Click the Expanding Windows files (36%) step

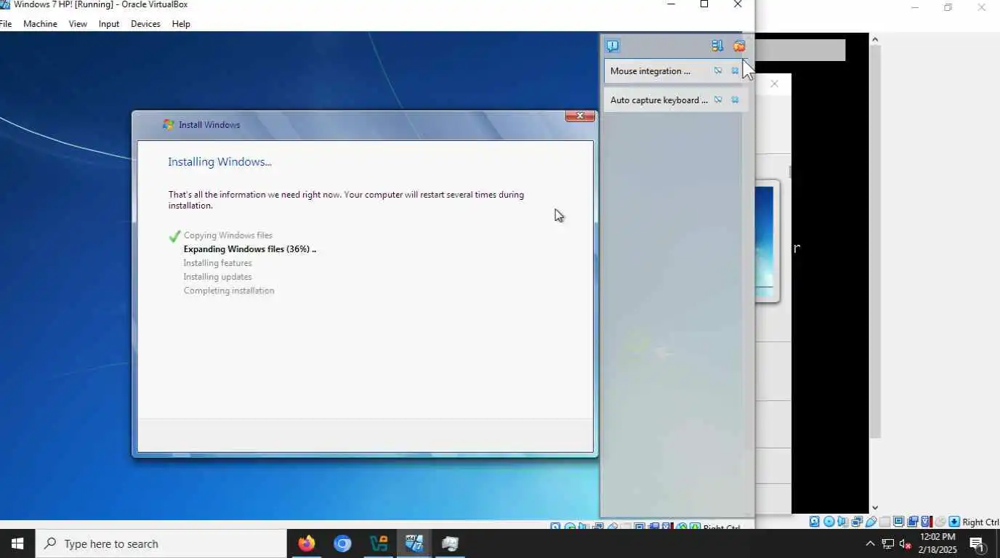pyautogui.click(x=250, y=249)
